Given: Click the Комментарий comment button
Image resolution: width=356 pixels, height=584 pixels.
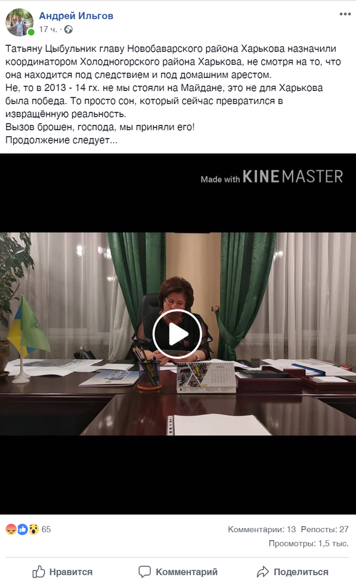Looking at the screenshot, I should point(177,572).
